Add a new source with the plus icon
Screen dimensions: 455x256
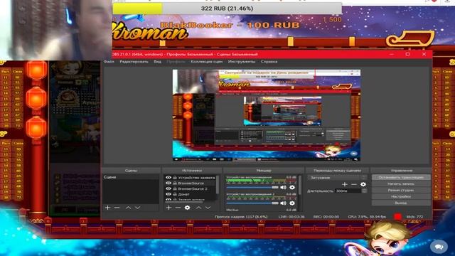pos(168,208)
